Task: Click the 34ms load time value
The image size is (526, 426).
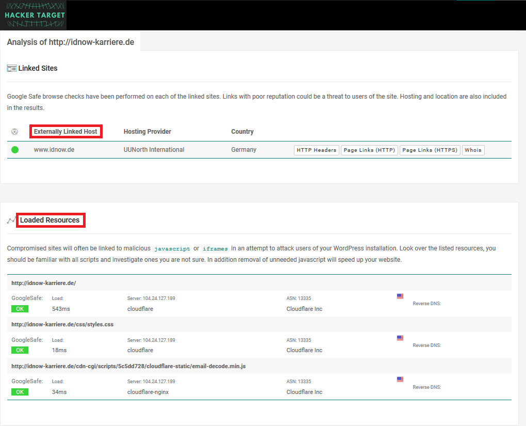Action: click(x=59, y=392)
